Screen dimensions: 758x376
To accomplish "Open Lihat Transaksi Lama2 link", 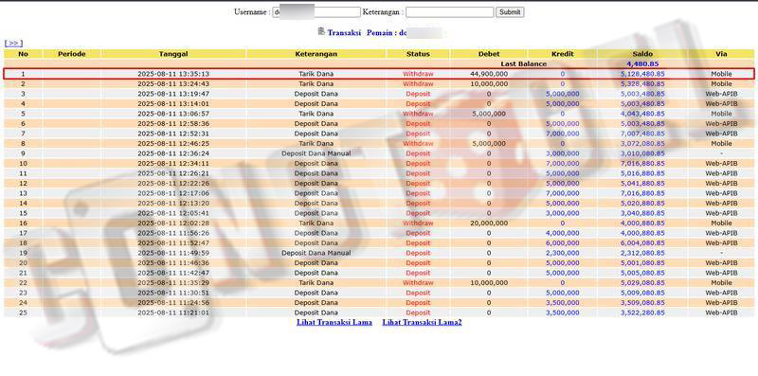I will tap(422, 322).
